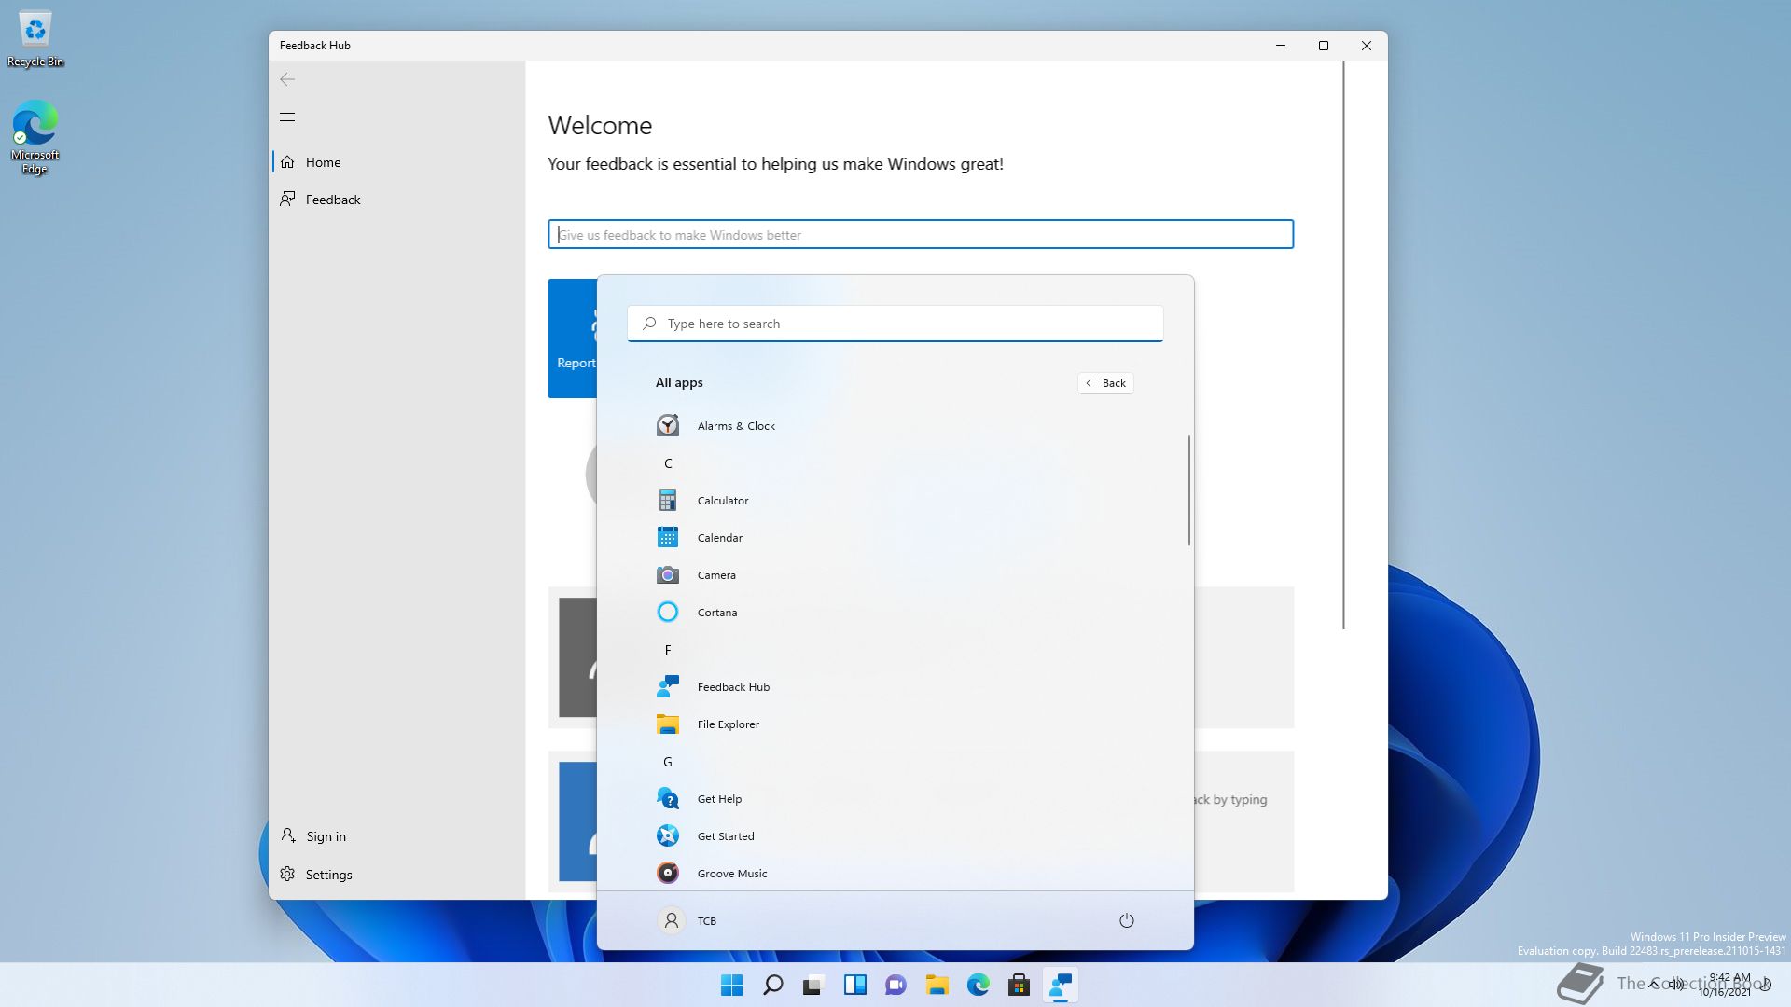Select the letter F group header
Viewport: 1791px width, 1007px height.
[668, 650]
